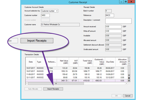Click the VAT cell 303.58
This screenshot has height=100, width=156.
[75, 71]
